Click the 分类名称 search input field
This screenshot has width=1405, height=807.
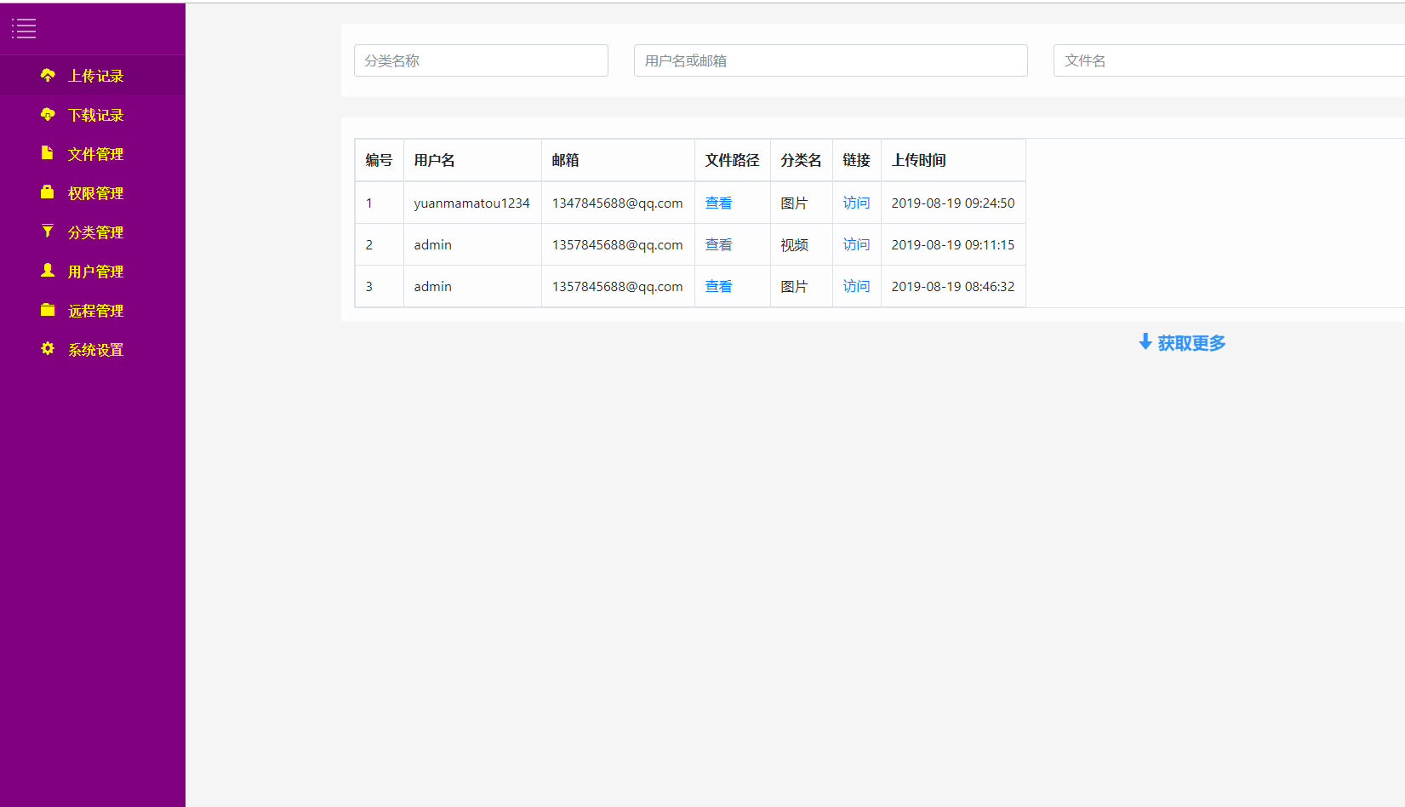[x=481, y=60]
